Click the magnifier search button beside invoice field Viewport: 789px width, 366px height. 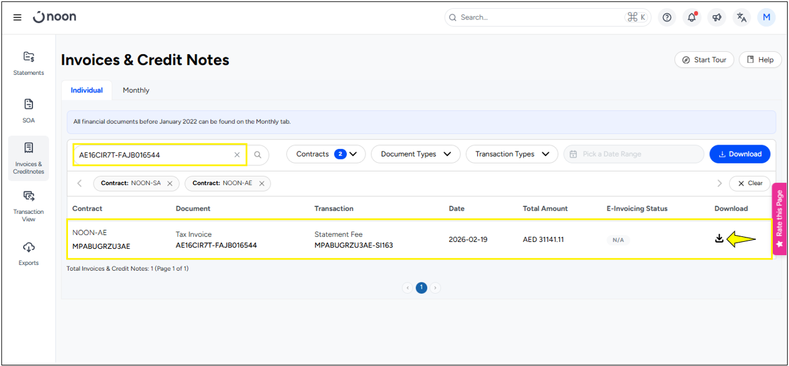258,155
